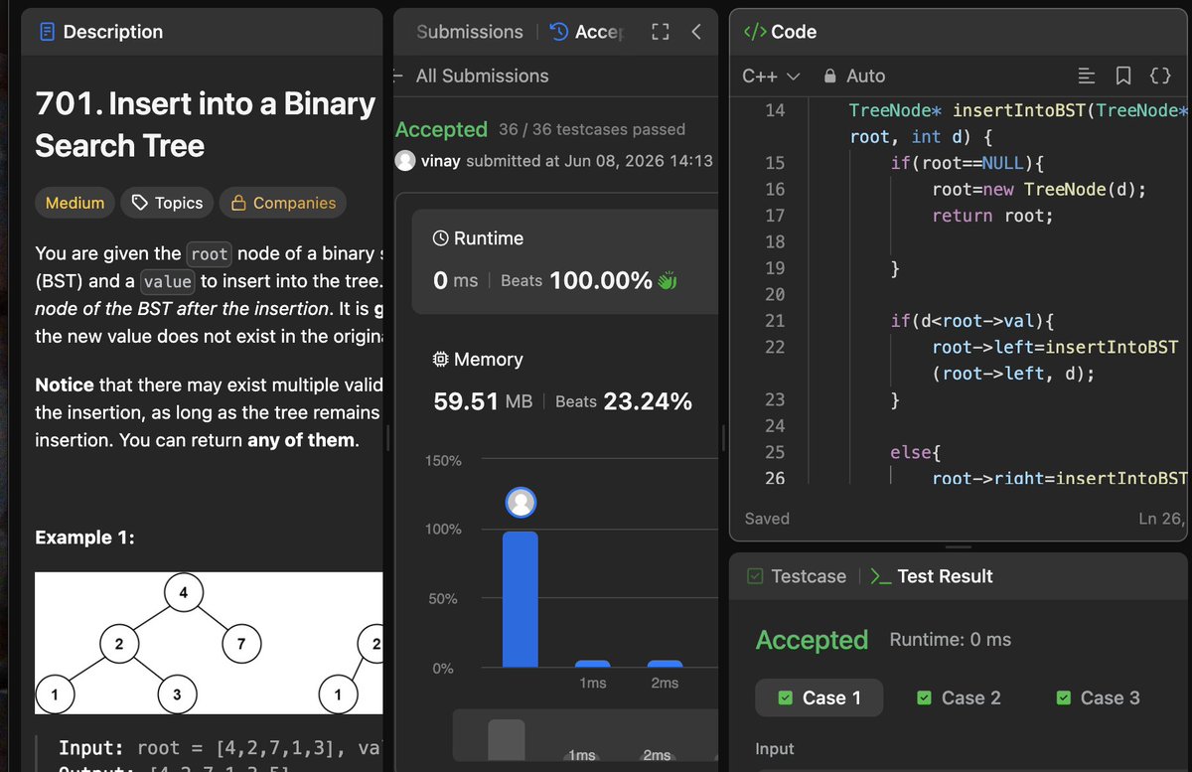Image resolution: width=1192 pixels, height=772 pixels.
Task: Switch to the Test Result tab
Action: point(932,576)
